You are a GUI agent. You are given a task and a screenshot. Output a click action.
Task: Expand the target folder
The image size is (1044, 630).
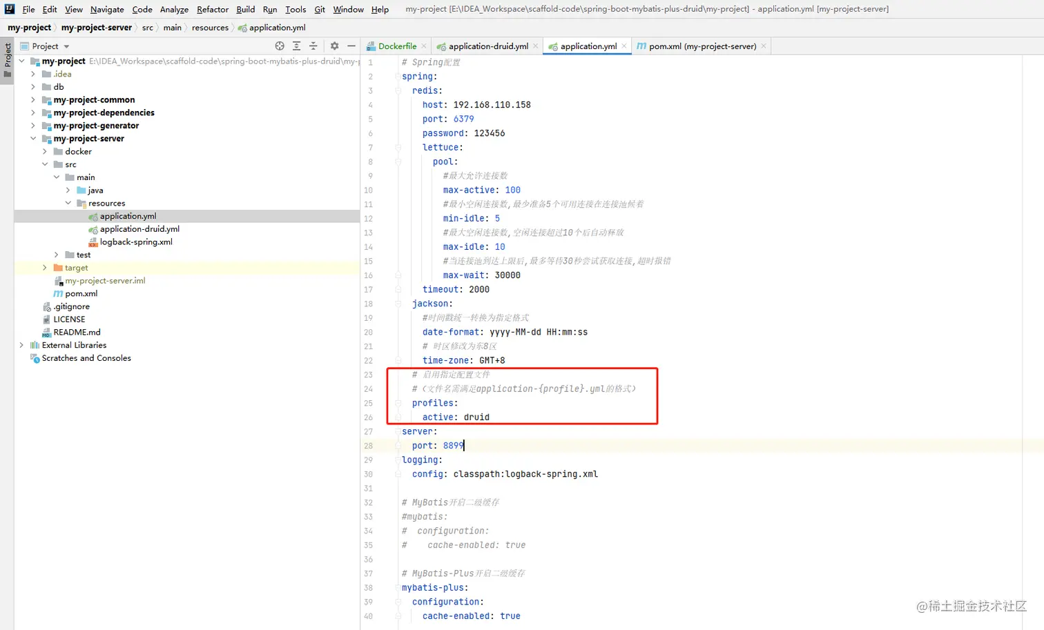pyautogui.click(x=45, y=268)
